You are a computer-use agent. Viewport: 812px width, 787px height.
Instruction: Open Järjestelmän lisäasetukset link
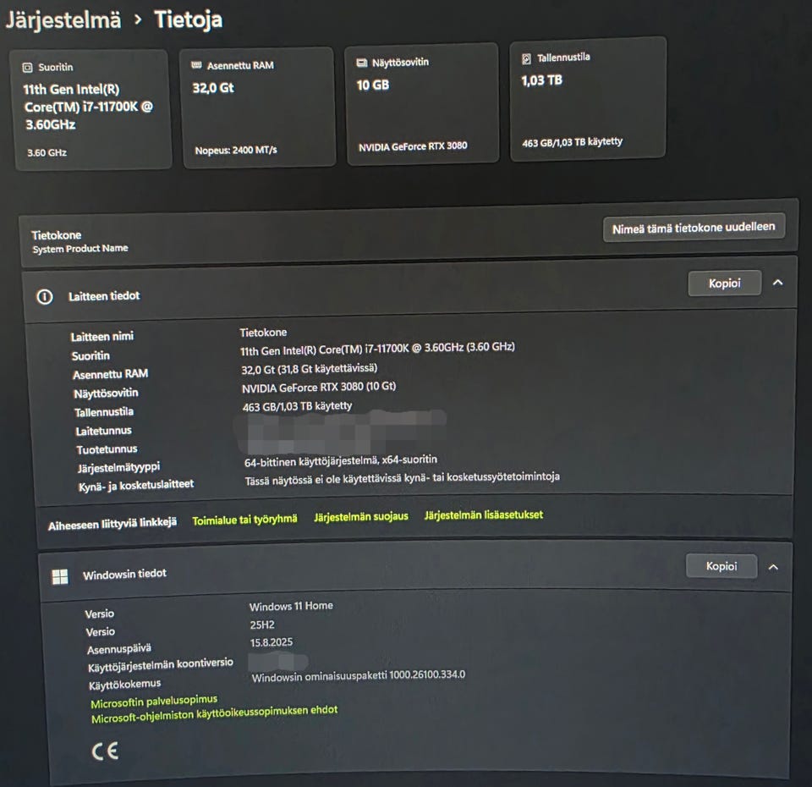pos(484,515)
